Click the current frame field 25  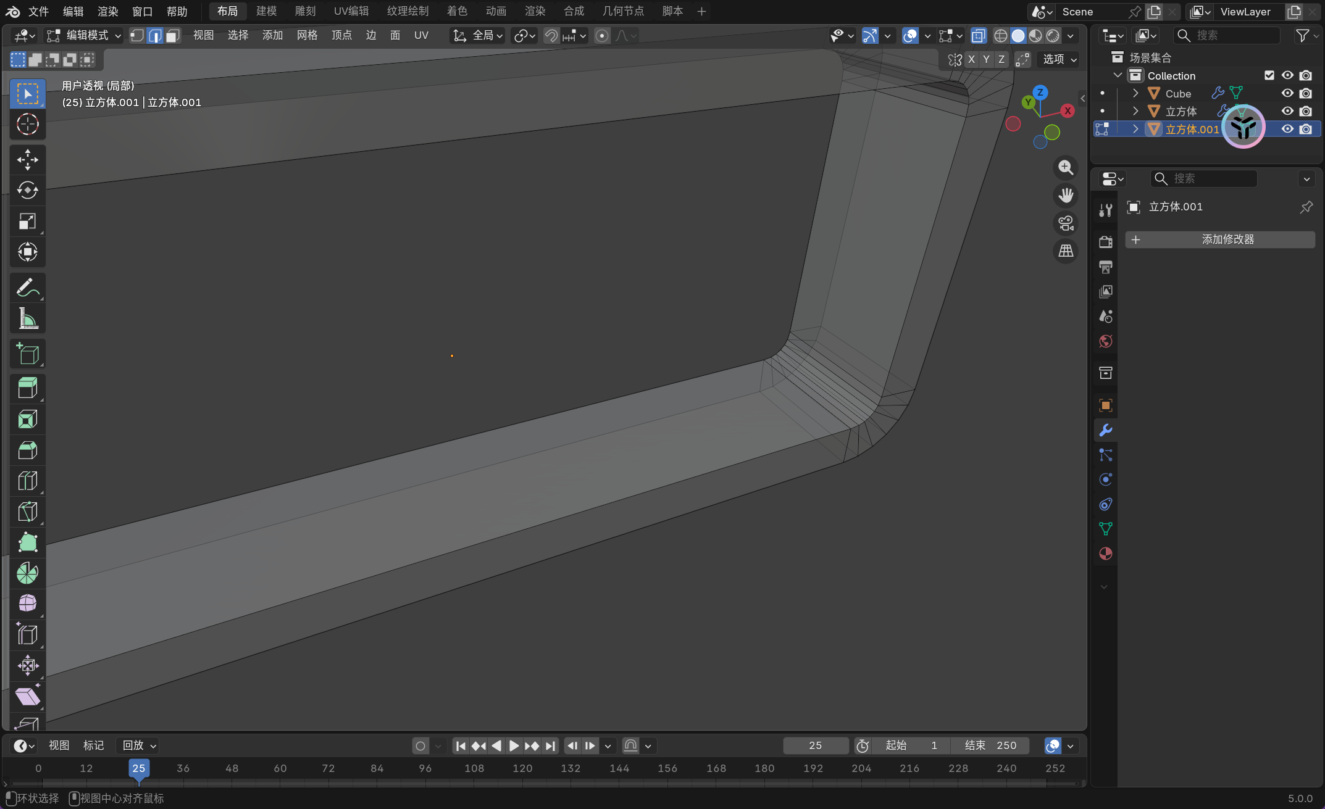(x=815, y=745)
